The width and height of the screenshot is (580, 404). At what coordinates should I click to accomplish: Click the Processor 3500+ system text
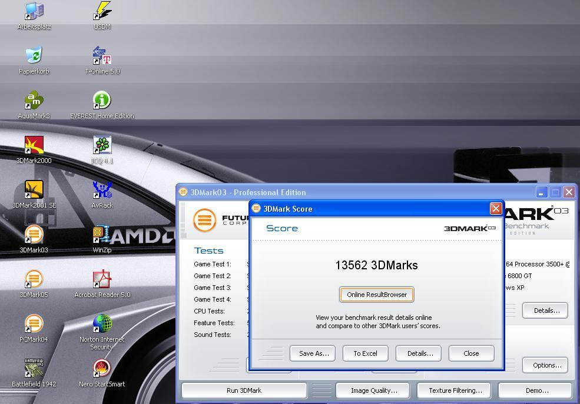click(x=539, y=264)
